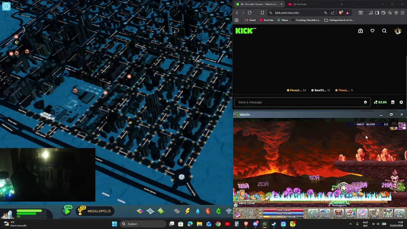Go back in the browser
The width and height of the screenshot is (407, 229).
237,13
